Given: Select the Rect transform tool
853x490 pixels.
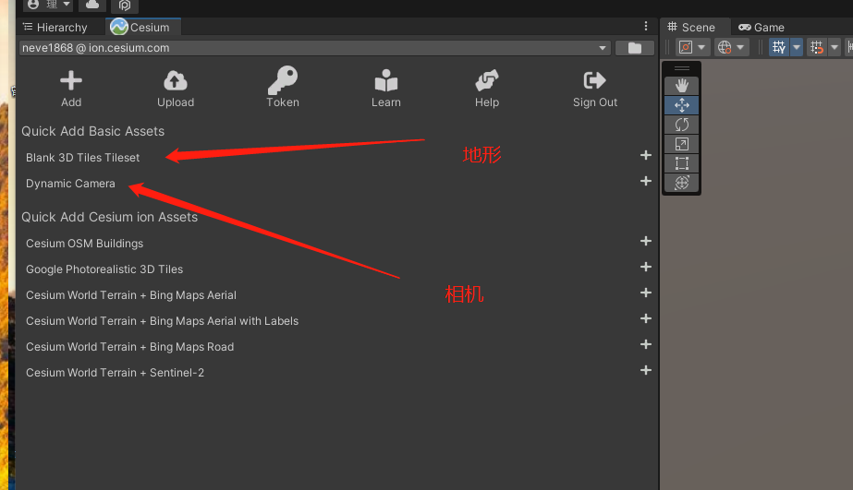Looking at the screenshot, I should [x=682, y=163].
